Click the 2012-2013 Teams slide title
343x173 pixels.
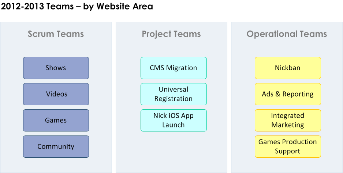tap(77, 6)
